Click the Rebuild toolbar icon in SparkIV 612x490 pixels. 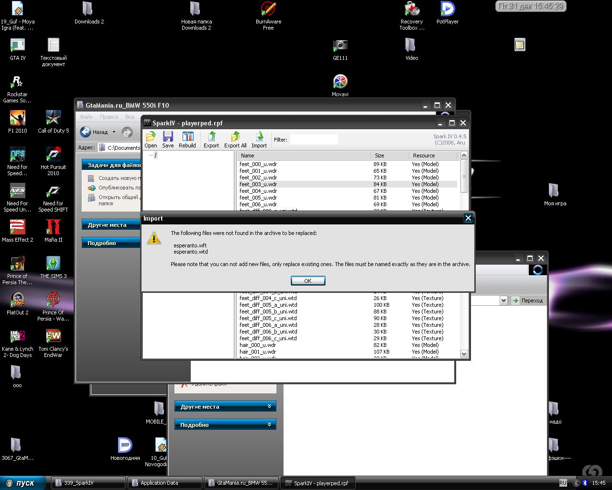pos(187,140)
